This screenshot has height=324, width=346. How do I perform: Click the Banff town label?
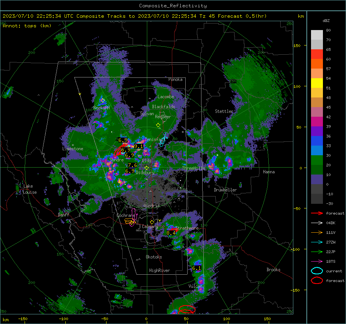coord(63,215)
